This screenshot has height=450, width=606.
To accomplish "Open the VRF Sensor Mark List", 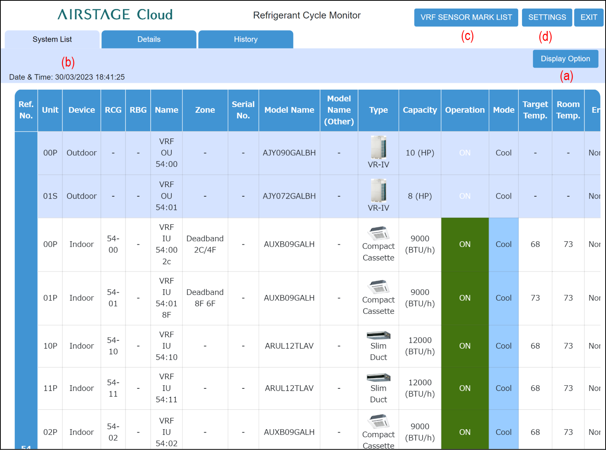I will pos(466,17).
